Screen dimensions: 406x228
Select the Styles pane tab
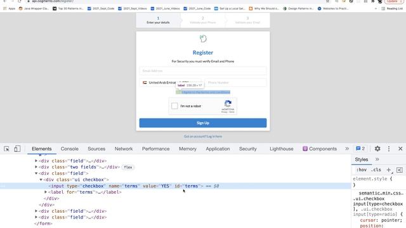click(362, 160)
